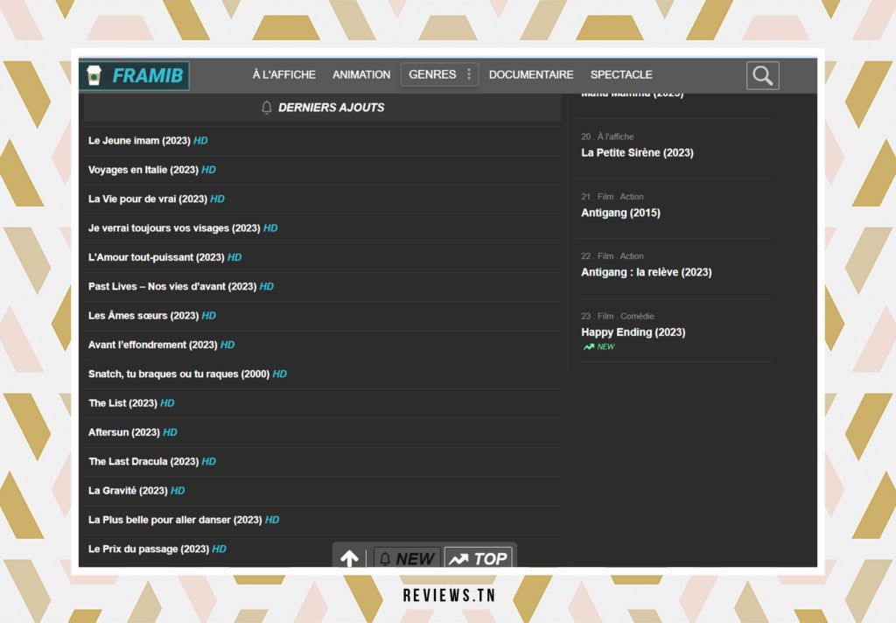Image resolution: width=896 pixels, height=623 pixels.
Task: Click the bell icon beside Derniers Ajouts
Action: click(267, 108)
